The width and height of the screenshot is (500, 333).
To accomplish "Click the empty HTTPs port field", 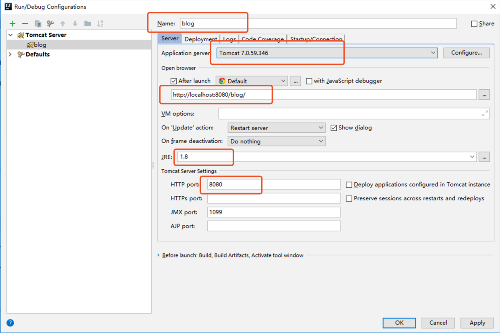I will (274, 198).
